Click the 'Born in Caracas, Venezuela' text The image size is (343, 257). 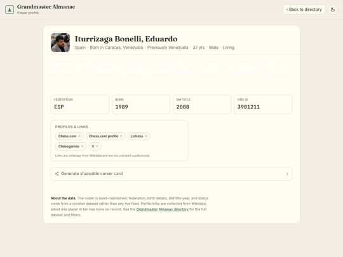[x=116, y=48]
